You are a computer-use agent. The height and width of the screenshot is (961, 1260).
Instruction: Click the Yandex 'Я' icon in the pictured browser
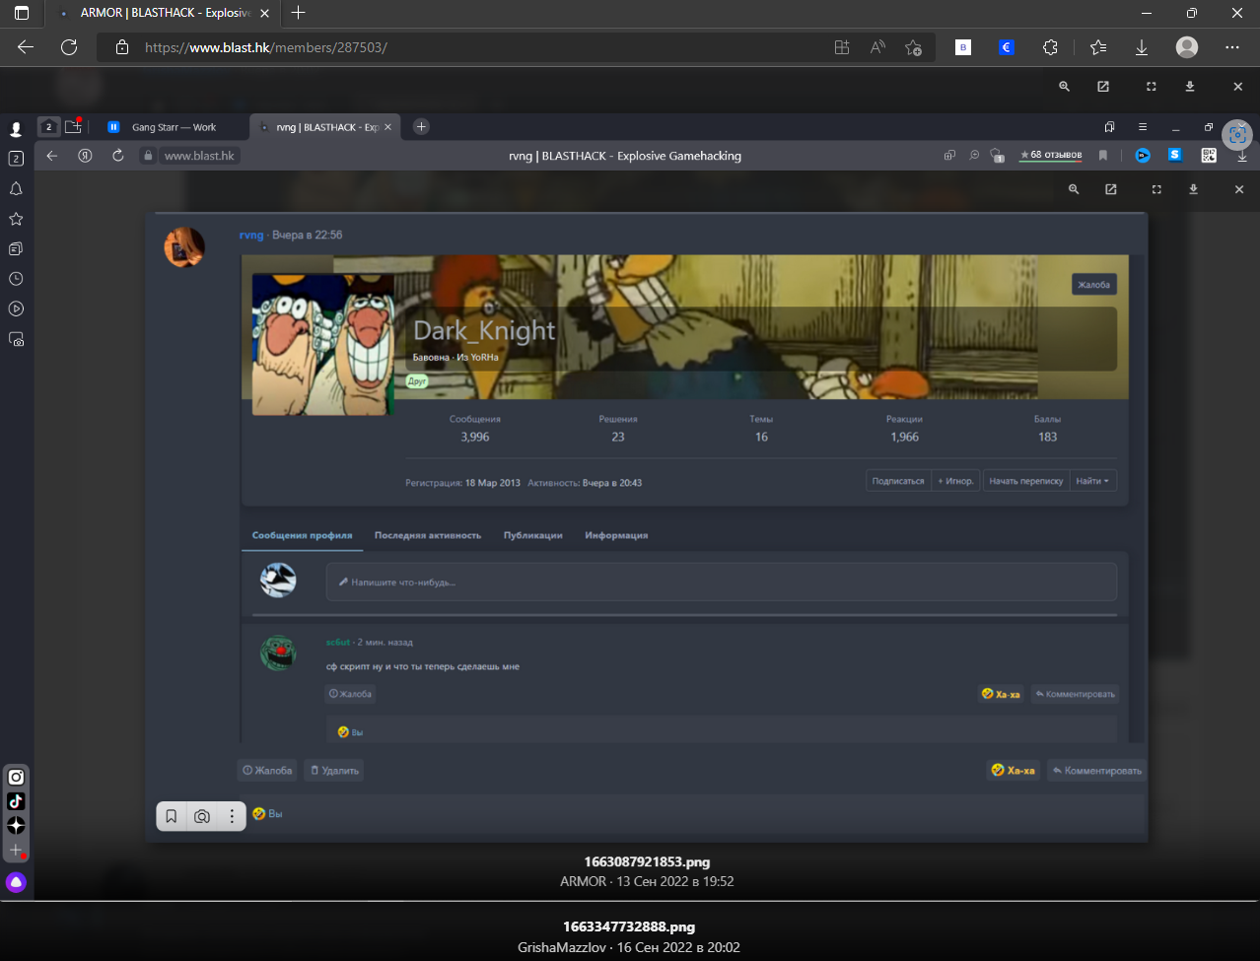[86, 156]
